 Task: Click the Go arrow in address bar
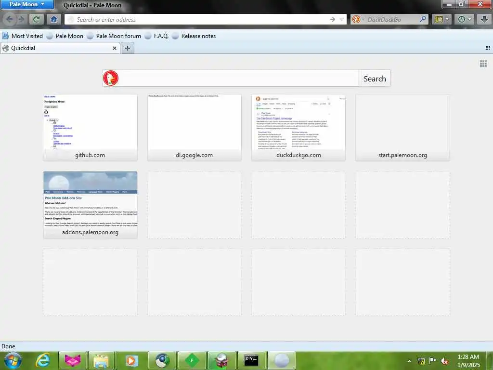(332, 19)
